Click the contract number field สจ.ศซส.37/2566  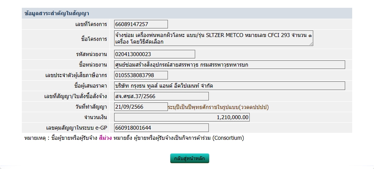click(x=161, y=96)
